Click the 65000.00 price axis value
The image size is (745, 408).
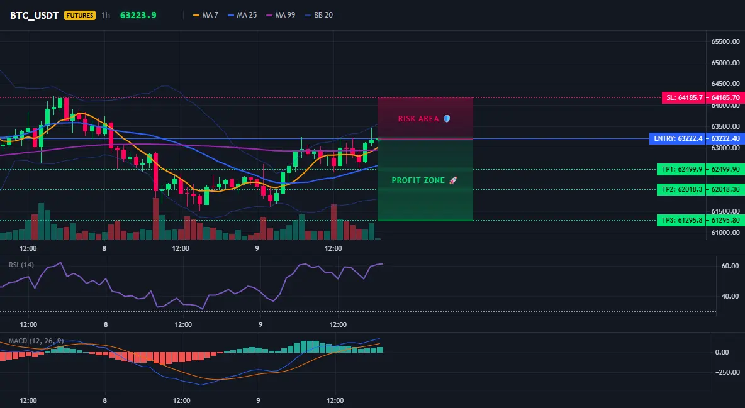(725, 63)
